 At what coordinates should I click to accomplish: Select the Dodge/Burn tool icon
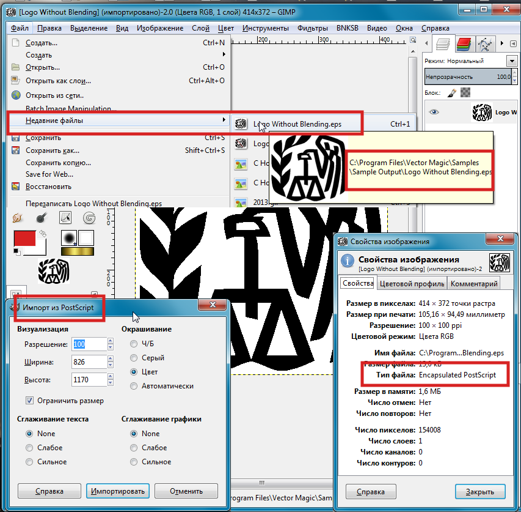click(41, 218)
